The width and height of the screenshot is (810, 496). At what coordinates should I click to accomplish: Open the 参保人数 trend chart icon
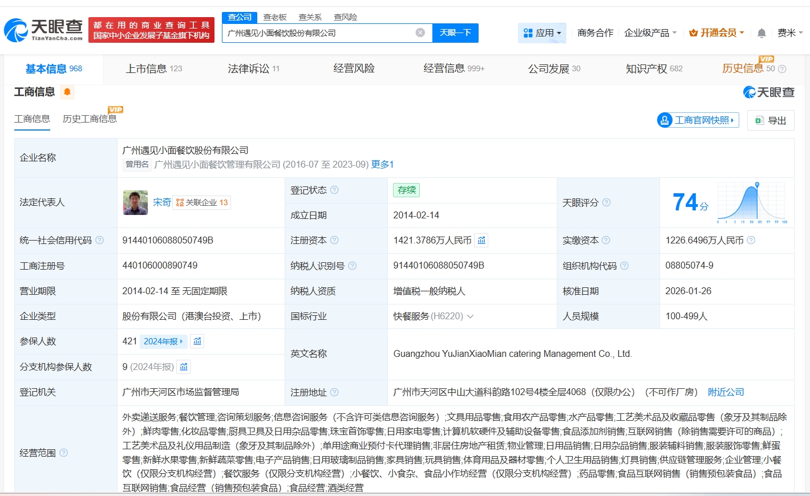(197, 341)
